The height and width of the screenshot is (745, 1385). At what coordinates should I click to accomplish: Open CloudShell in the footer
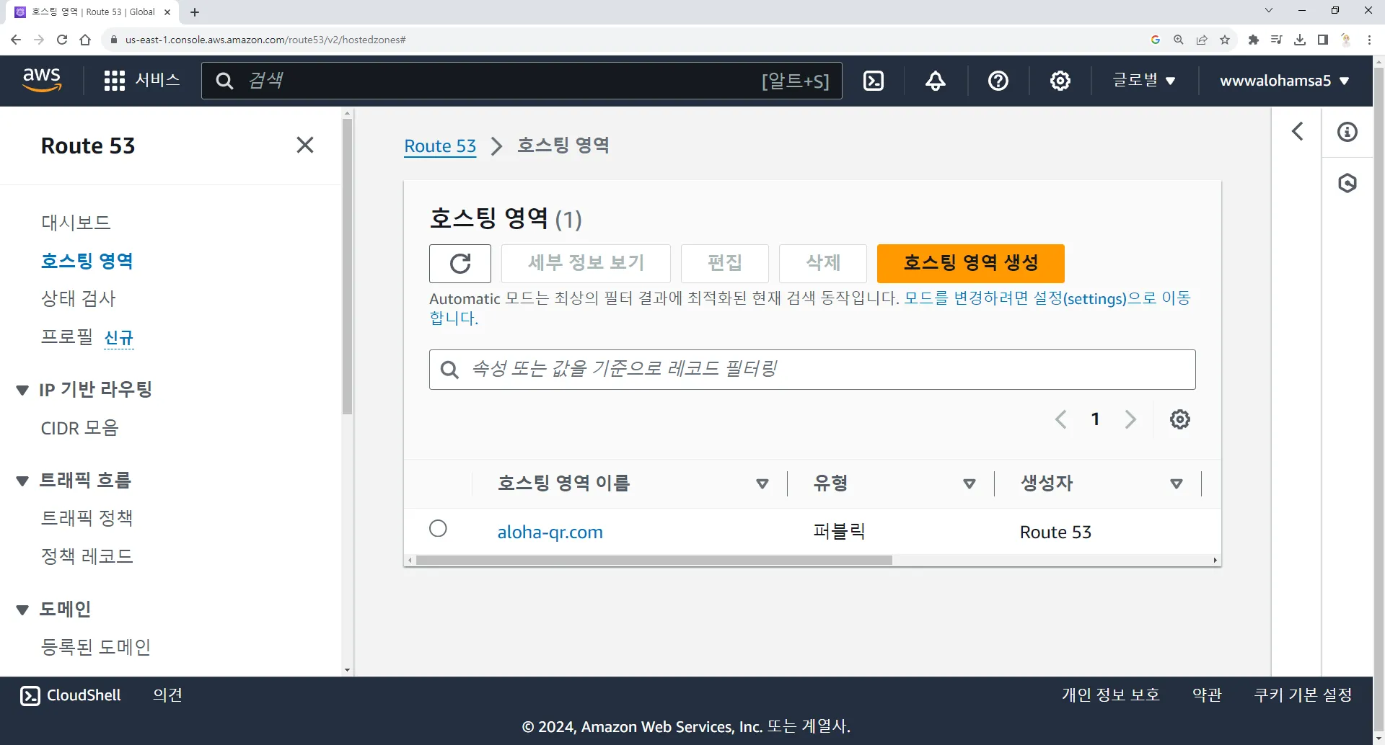pyautogui.click(x=71, y=695)
